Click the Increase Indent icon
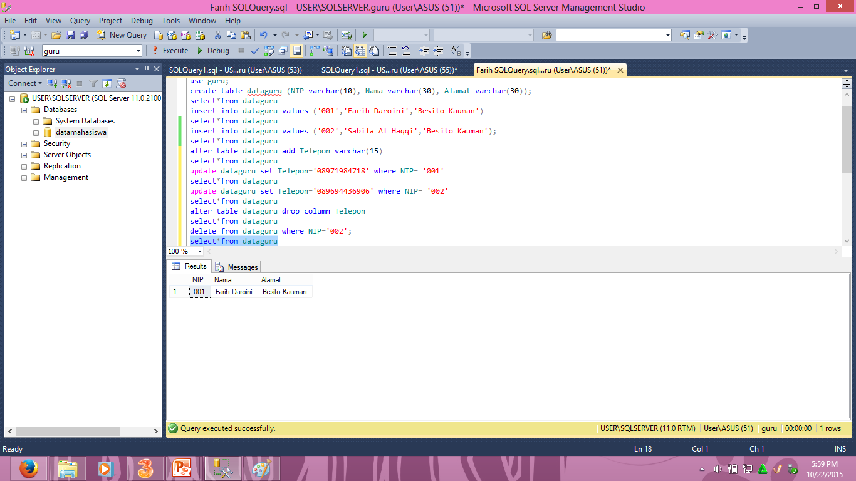856x481 pixels. click(439, 51)
